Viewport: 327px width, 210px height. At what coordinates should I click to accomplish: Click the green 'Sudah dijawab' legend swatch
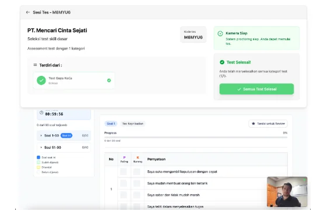(x=39, y=162)
